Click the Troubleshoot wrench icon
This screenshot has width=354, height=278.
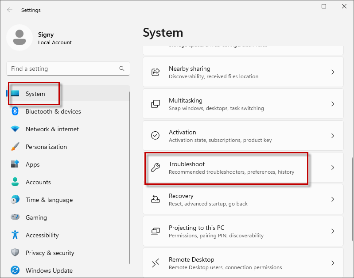156,168
